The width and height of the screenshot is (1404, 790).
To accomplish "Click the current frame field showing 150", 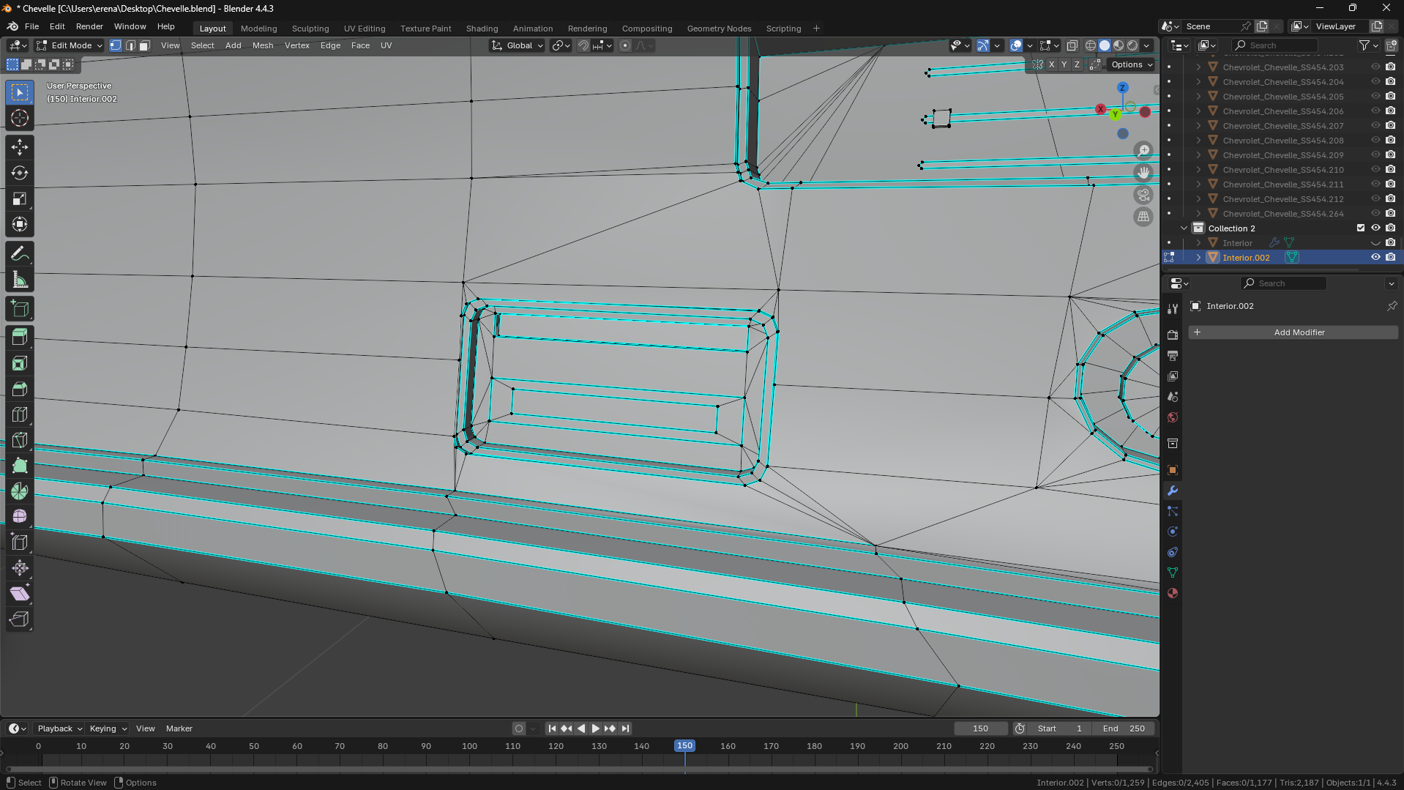I will click(981, 728).
